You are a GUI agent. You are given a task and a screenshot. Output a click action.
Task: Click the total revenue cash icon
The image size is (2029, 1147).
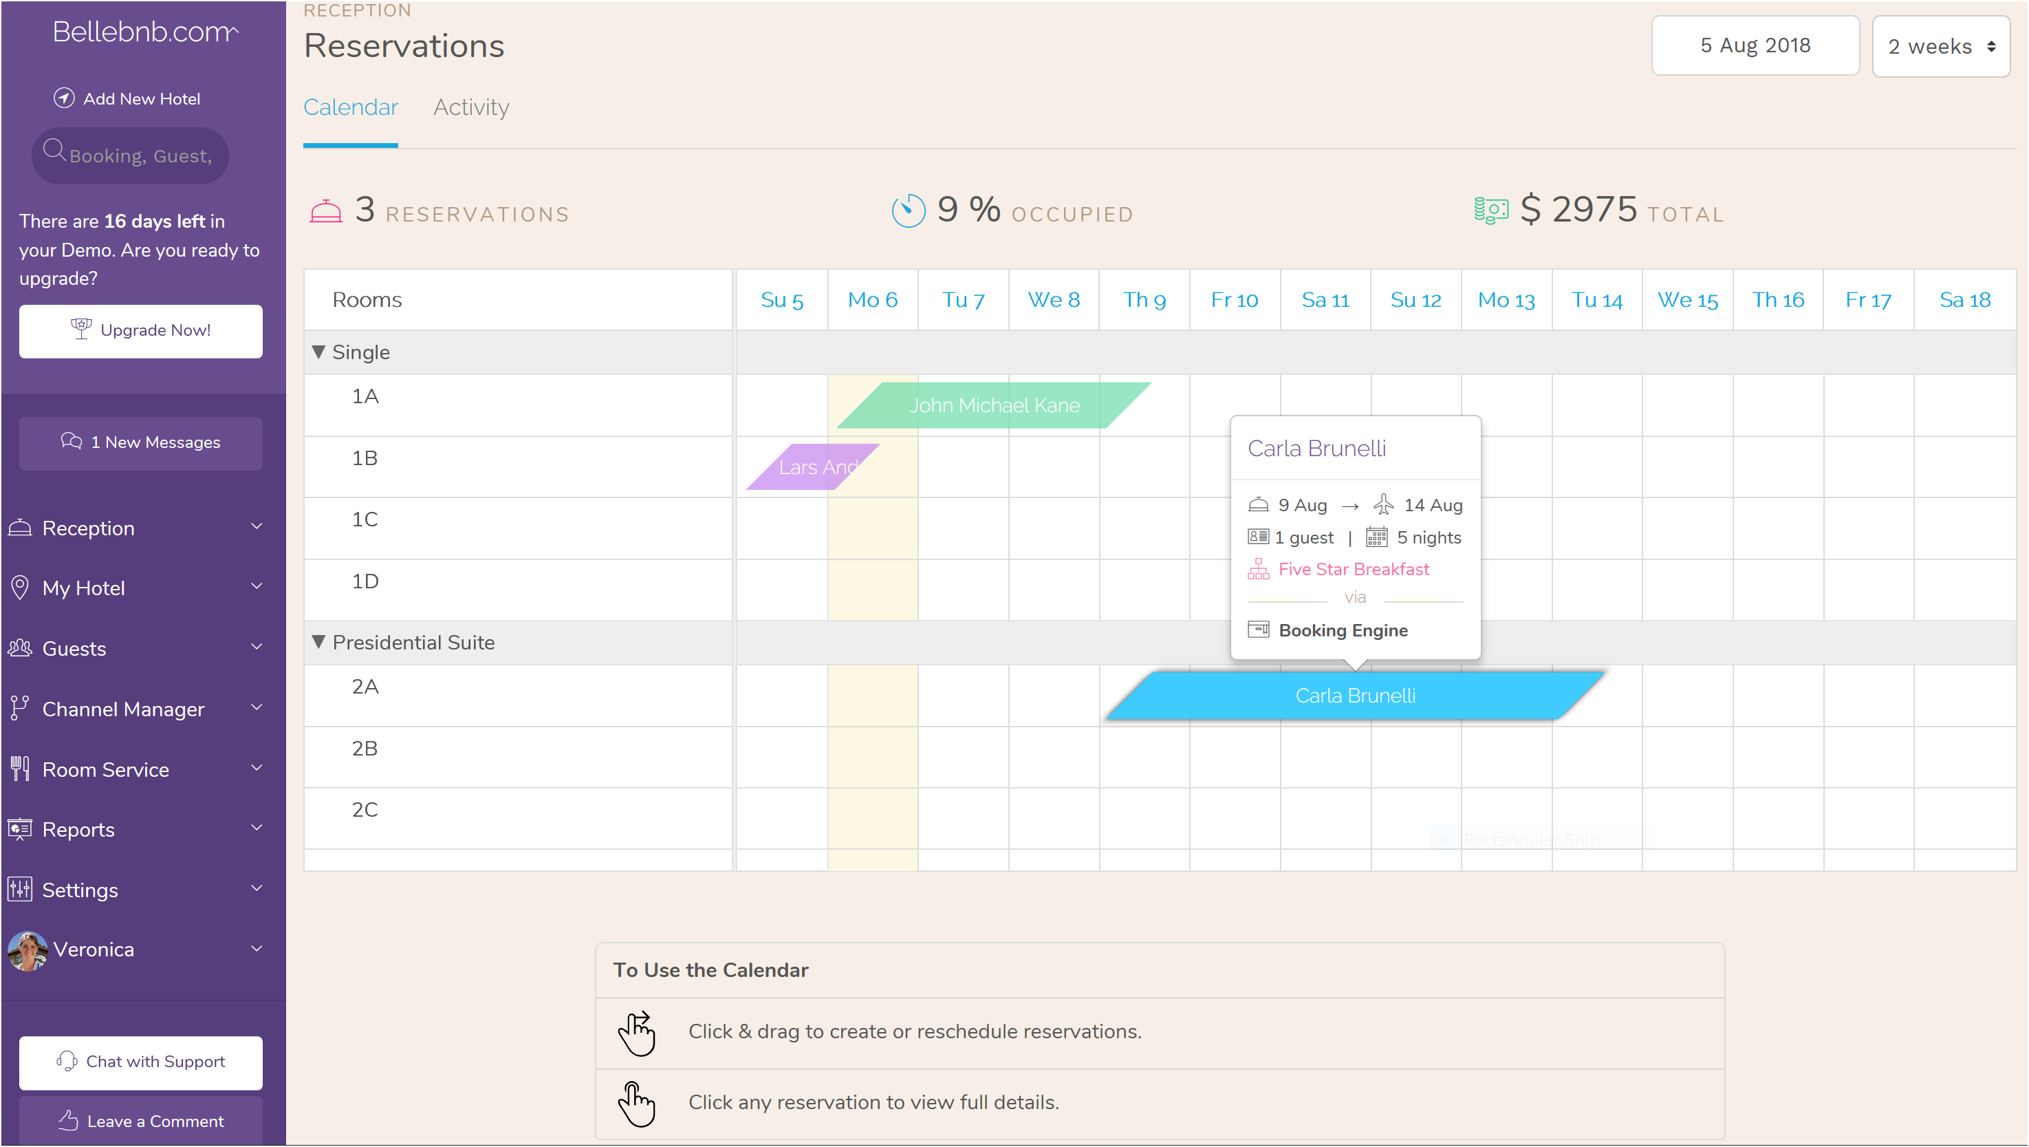point(1493,212)
